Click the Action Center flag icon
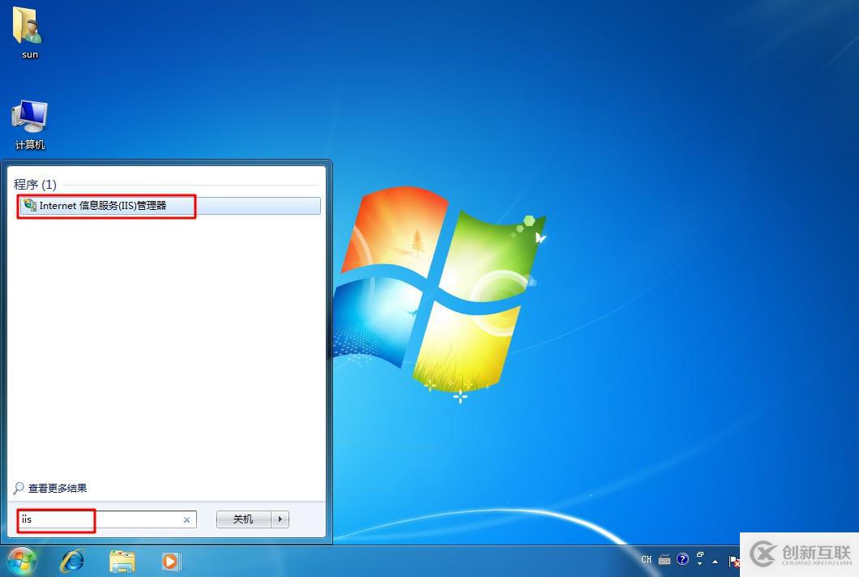The width and height of the screenshot is (859, 577). click(733, 561)
